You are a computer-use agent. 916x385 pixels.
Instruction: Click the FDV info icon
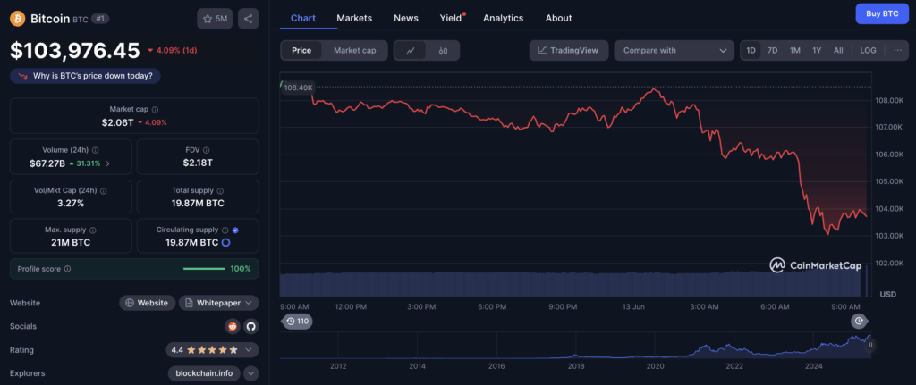coord(207,150)
